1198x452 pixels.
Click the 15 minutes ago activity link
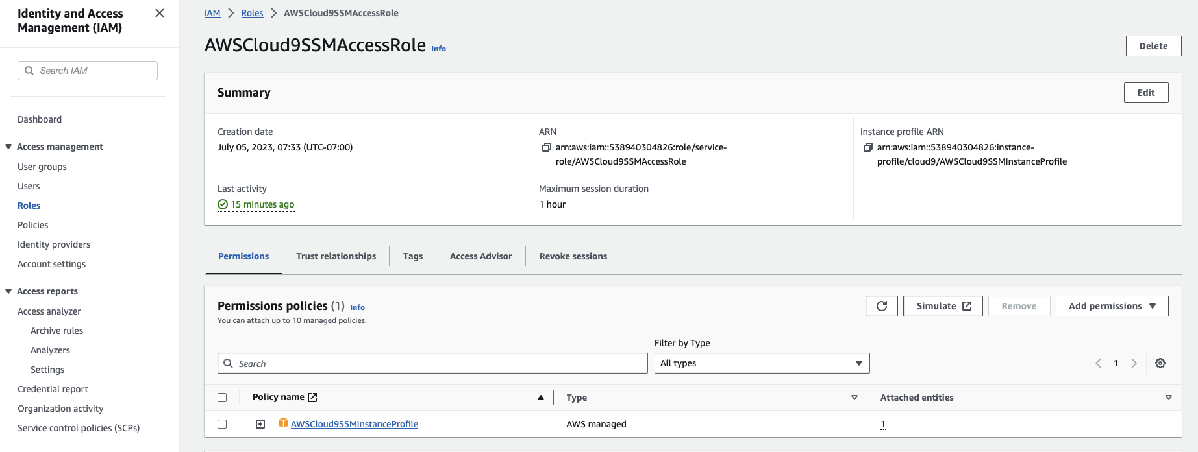(x=262, y=204)
